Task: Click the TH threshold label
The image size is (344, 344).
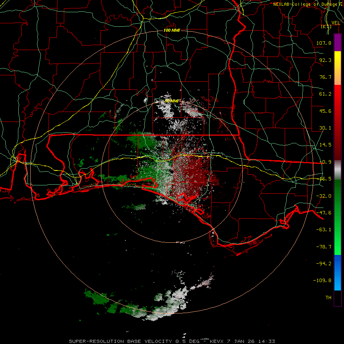Action: pos(328,298)
